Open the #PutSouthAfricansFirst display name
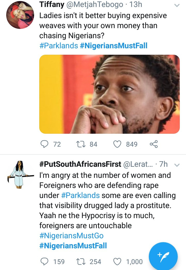This screenshot has height=270, width=186. (80, 164)
